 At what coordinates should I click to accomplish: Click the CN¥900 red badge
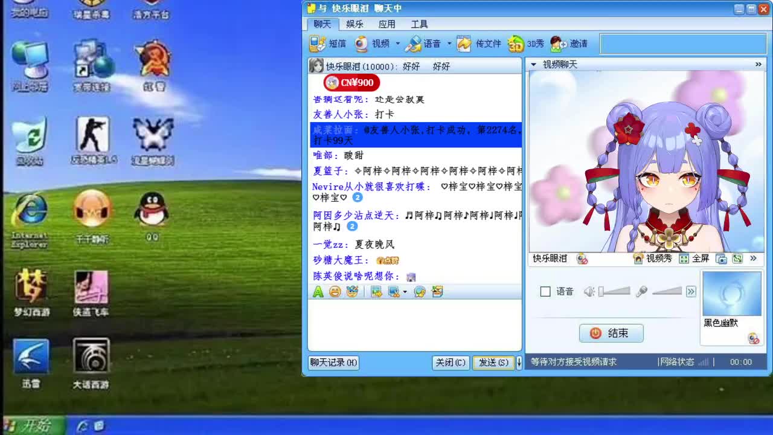(351, 83)
